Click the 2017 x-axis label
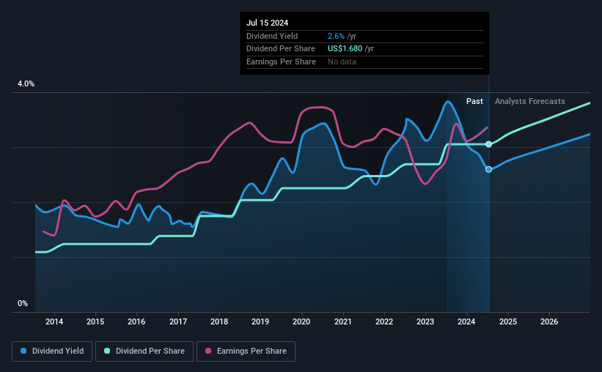Viewport: 602px width, 372px height. point(178,321)
